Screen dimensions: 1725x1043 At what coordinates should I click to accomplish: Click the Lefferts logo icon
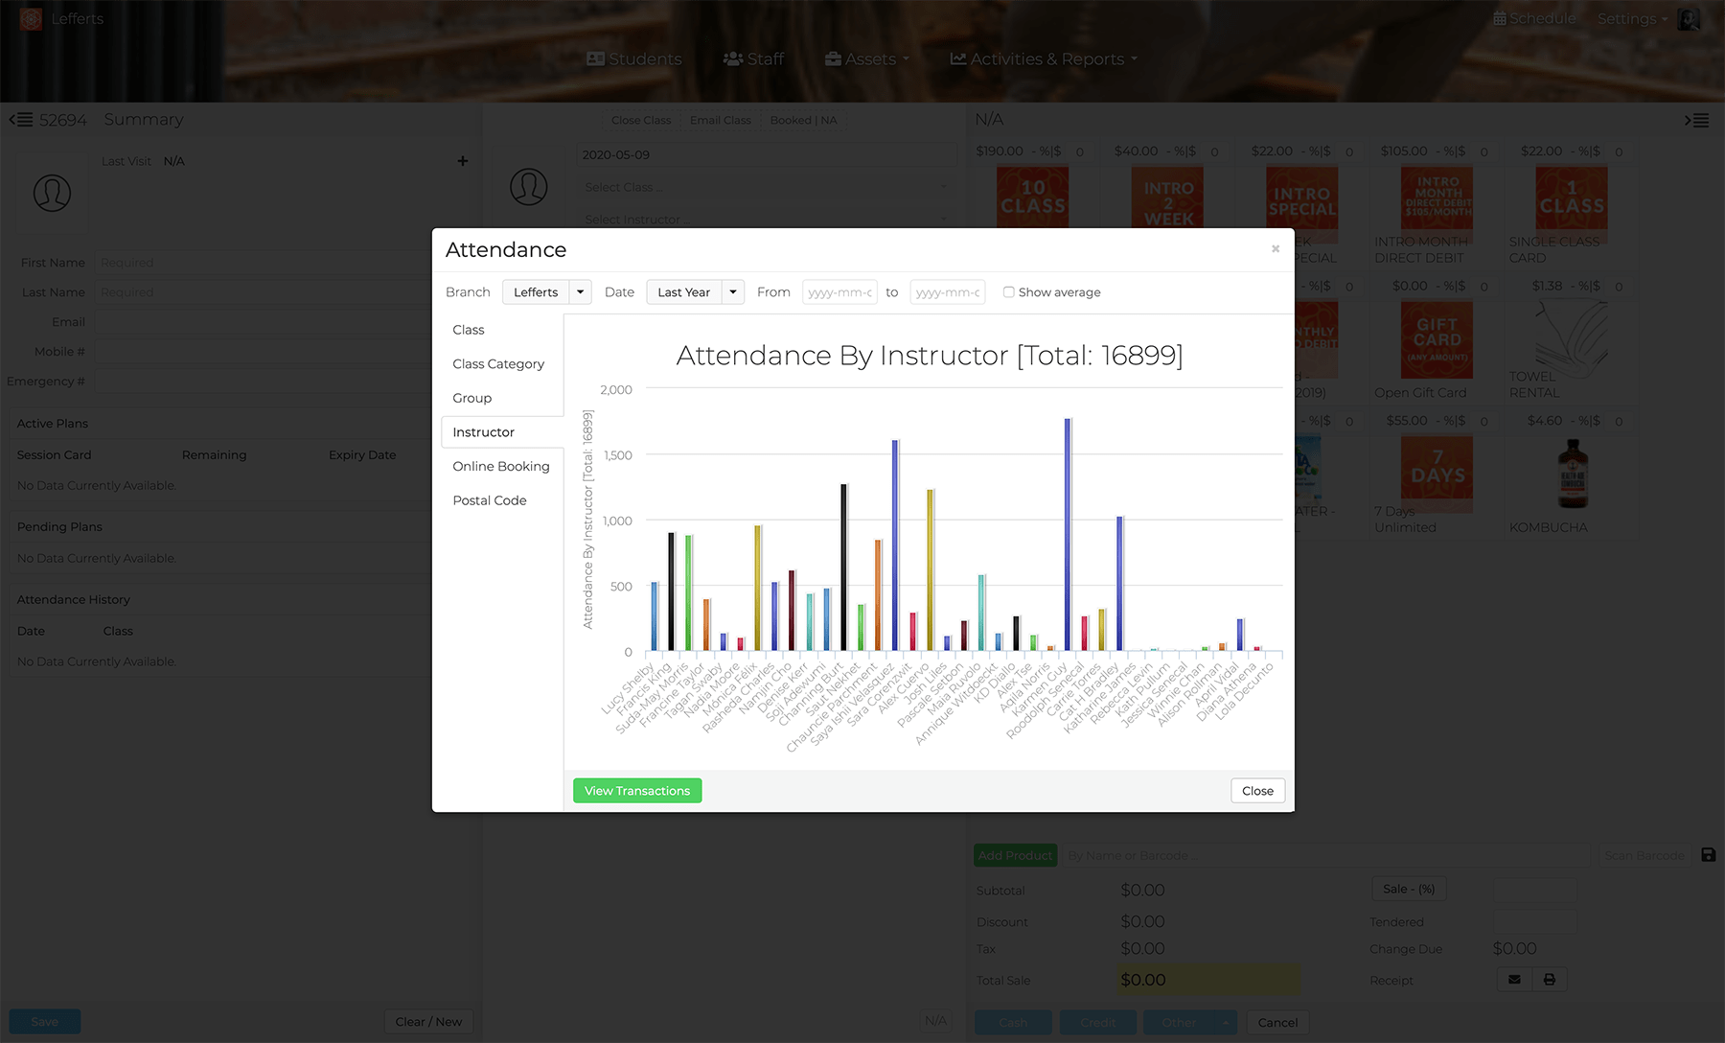(32, 18)
